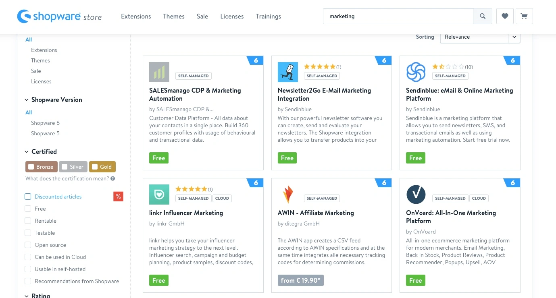Open the shopping cart icon
The height and width of the screenshot is (298, 556).
524,16
